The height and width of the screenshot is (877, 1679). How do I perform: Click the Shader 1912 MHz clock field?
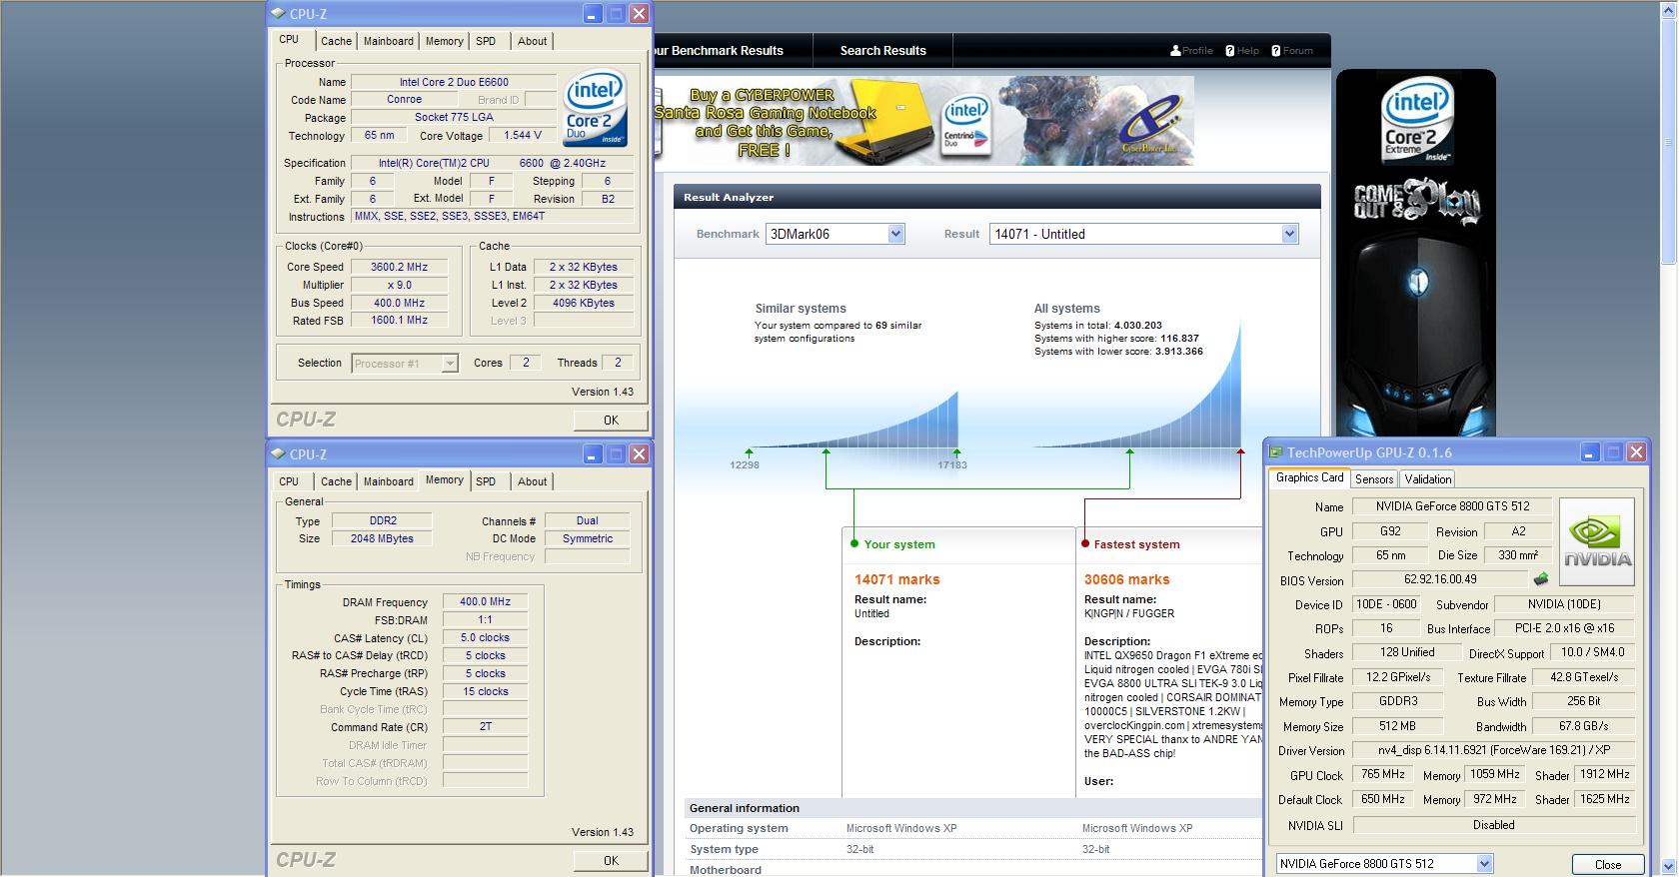(1605, 774)
